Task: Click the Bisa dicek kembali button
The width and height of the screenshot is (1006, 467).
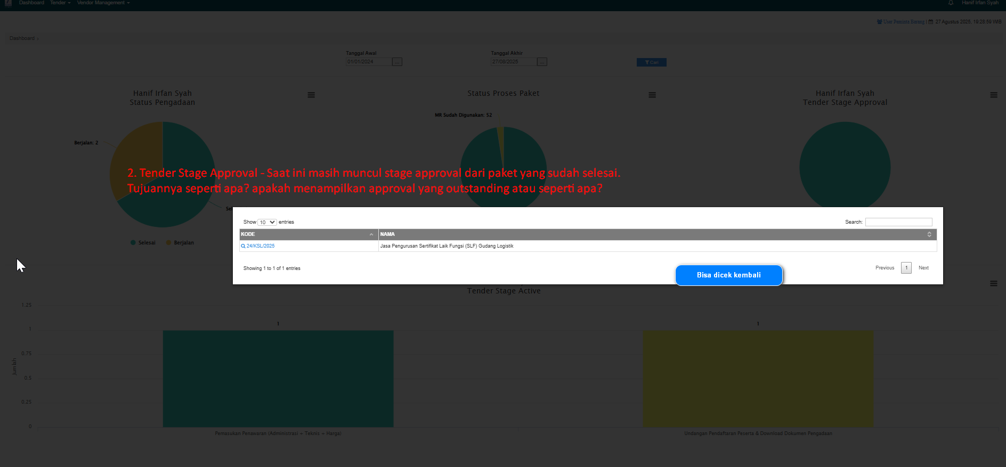Action: point(728,275)
